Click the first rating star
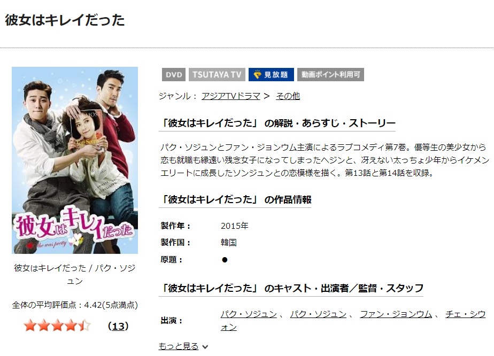The image size is (494, 356). [x=30, y=326]
